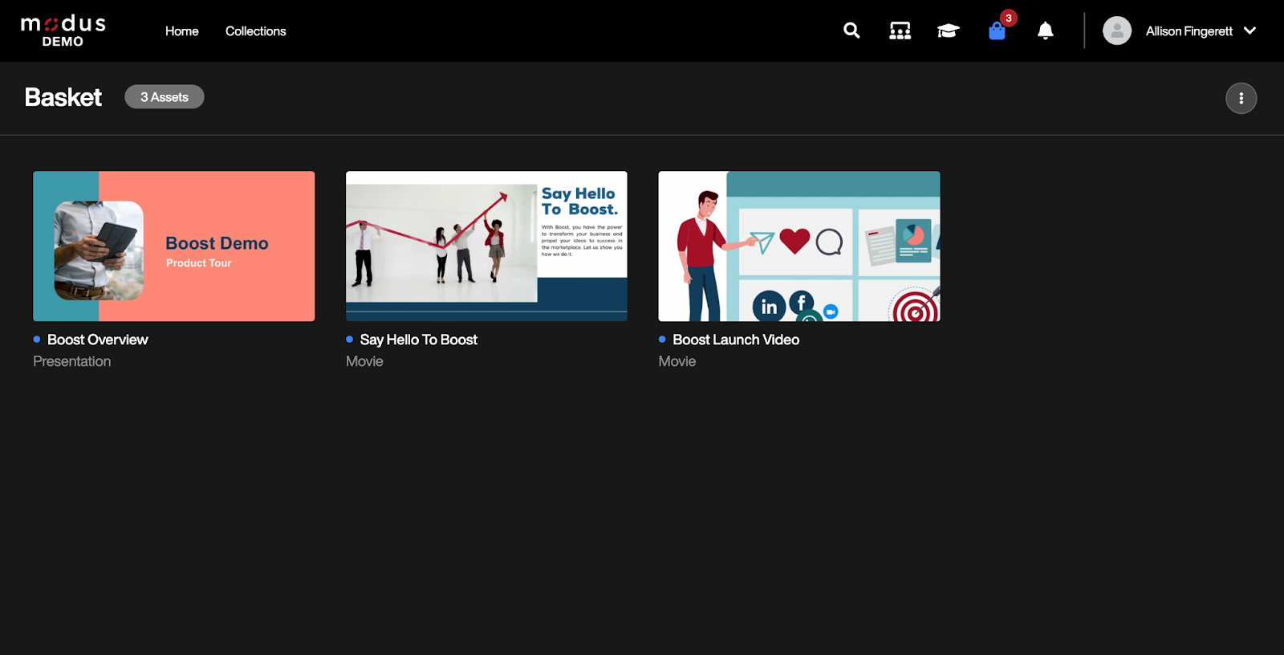Open the blue basket bag icon
1284x655 pixels.
coord(997,32)
